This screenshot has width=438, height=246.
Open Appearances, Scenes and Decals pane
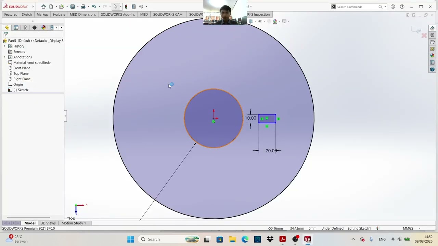click(432, 56)
